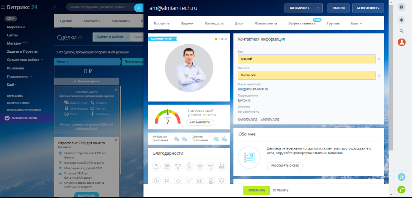Click the gear beside the Имя field
The height and width of the screenshot is (198, 412).
(379, 59)
